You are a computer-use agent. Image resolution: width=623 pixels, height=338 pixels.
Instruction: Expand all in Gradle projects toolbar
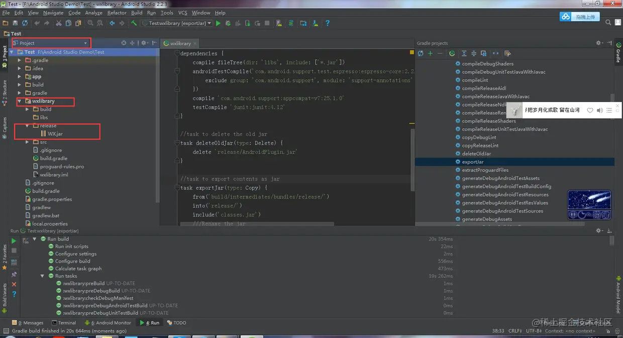tap(464, 53)
